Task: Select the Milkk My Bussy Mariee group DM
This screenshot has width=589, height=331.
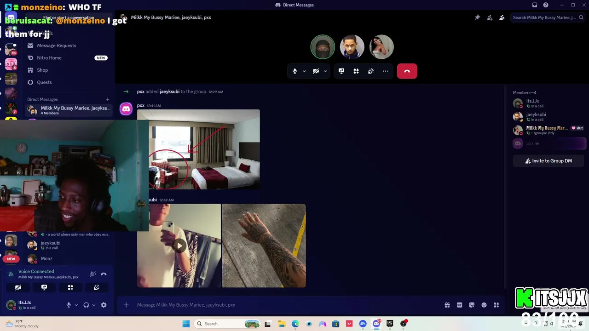Action: (x=68, y=110)
